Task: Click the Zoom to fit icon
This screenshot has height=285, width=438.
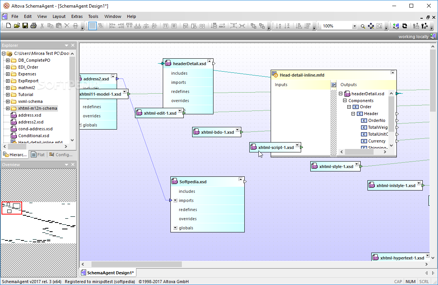Action: coord(371,26)
